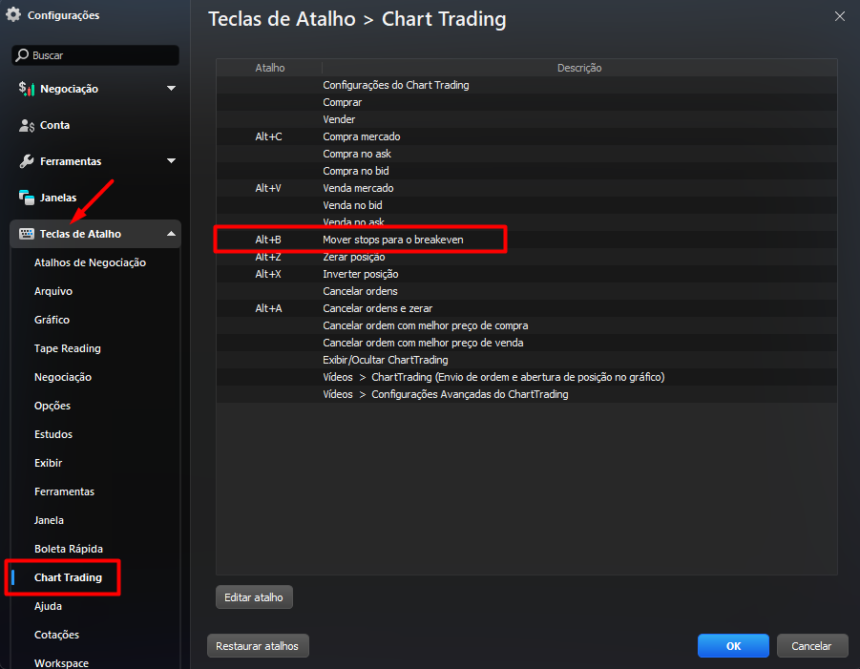
Task: Click the Negociação dollar chart icon
Action: pyautogui.click(x=27, y=89)
